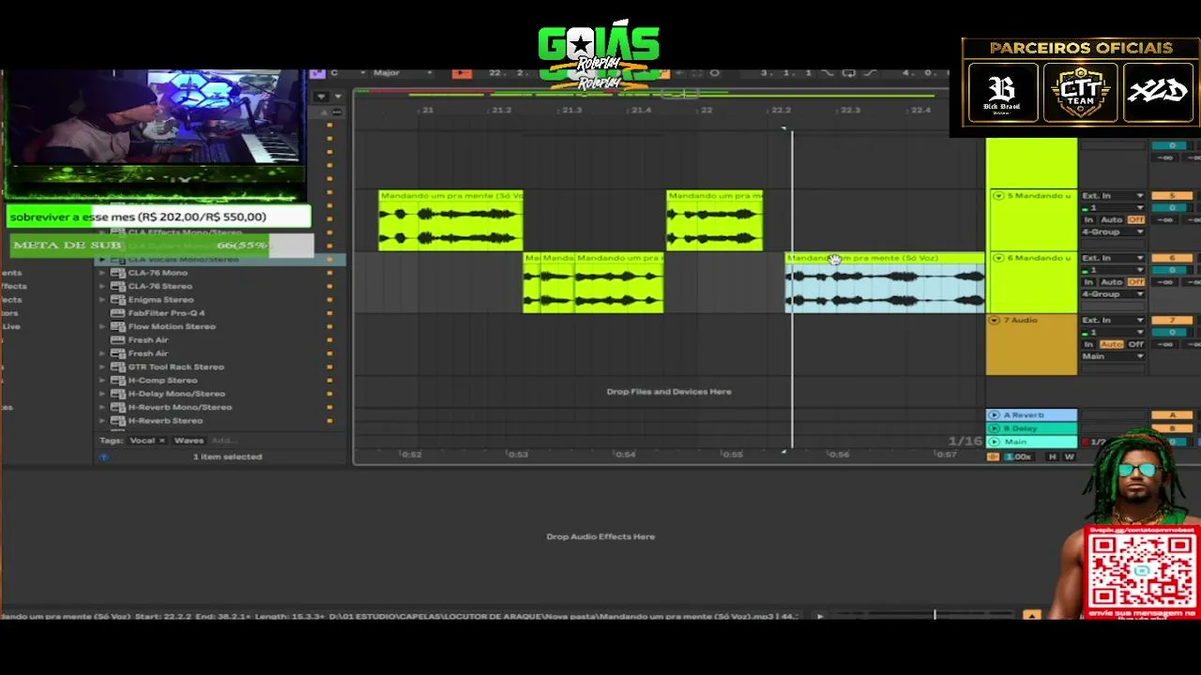1201x675 pixels.
Task: Select the Main track header
Action: [x=1031, y=442]
